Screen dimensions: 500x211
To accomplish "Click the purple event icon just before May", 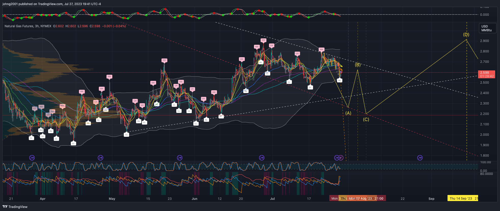I will [100, 158].
